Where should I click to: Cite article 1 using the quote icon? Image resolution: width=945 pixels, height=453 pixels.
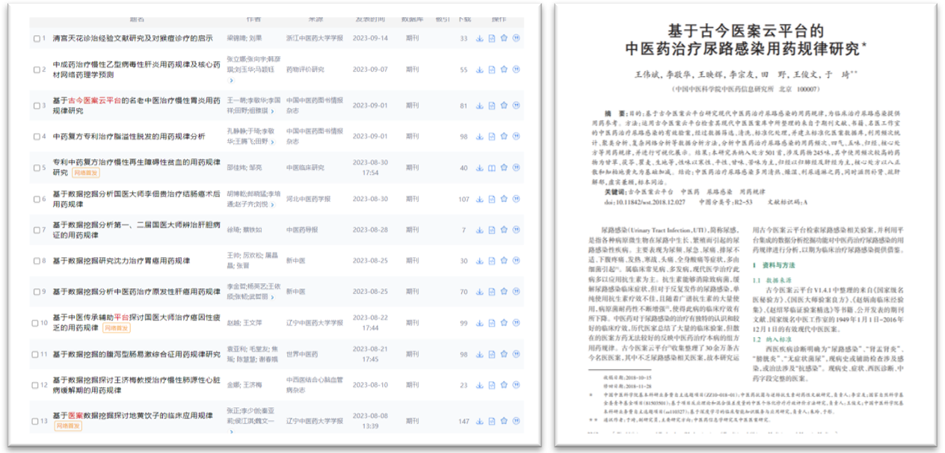(x=516, y=38)
